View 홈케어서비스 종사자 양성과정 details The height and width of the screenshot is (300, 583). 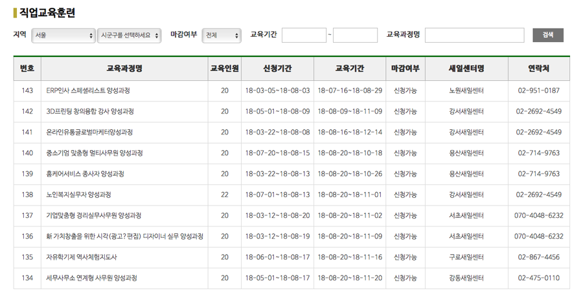[x=86, y=174]
